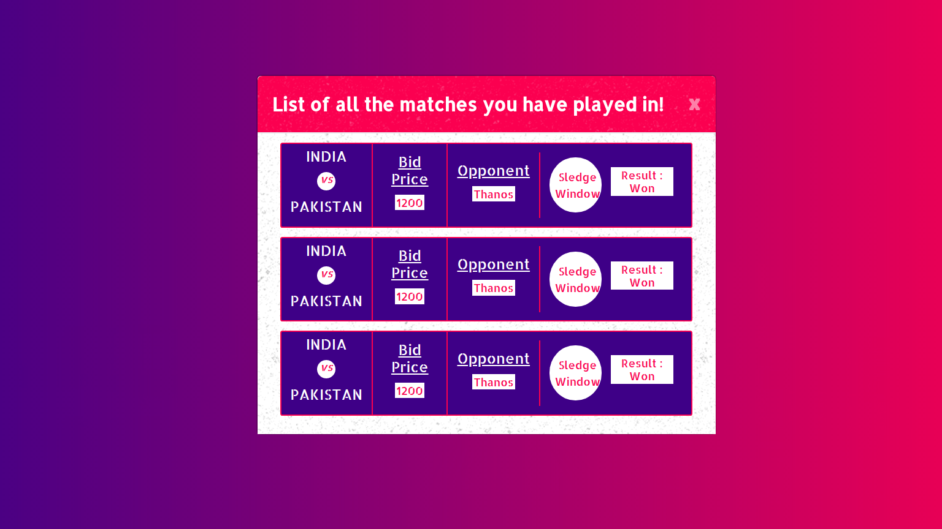Click the VS badge in second match
This screenshot has width=942, height=529.
coord(326,276)
